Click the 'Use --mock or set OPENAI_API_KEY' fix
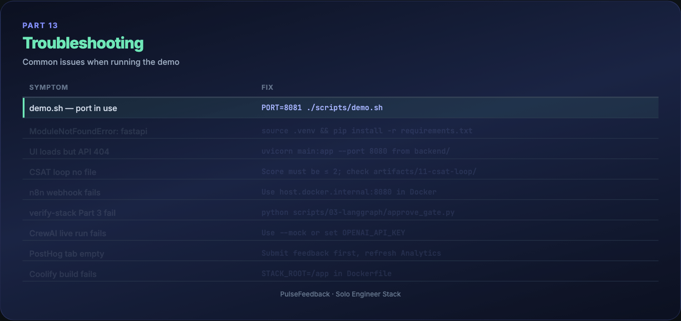 coord(333,233)
